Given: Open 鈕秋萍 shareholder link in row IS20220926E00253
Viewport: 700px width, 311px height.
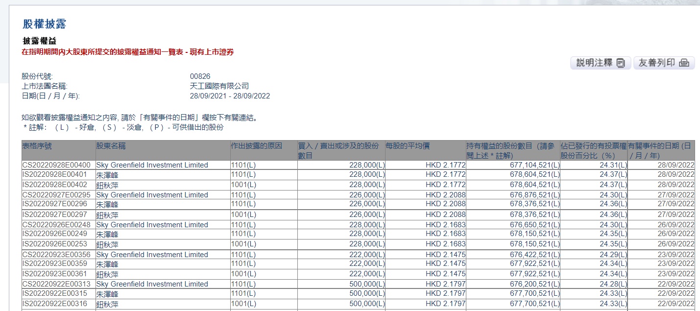Looking at the screenshot, I should coord(107,244).
